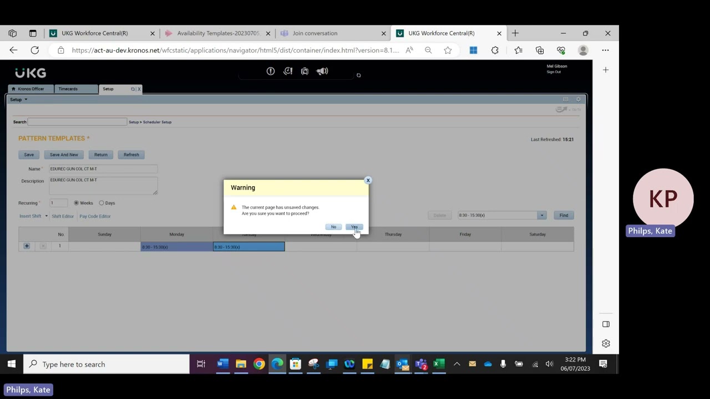Open Shift Editor
710x399 pixels.
click(x=63, y=216)
